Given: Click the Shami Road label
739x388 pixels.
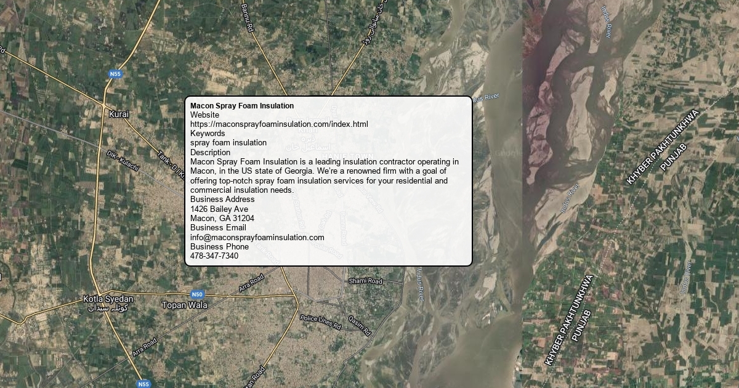Looking at the screenshot, I should click(366, 281).
